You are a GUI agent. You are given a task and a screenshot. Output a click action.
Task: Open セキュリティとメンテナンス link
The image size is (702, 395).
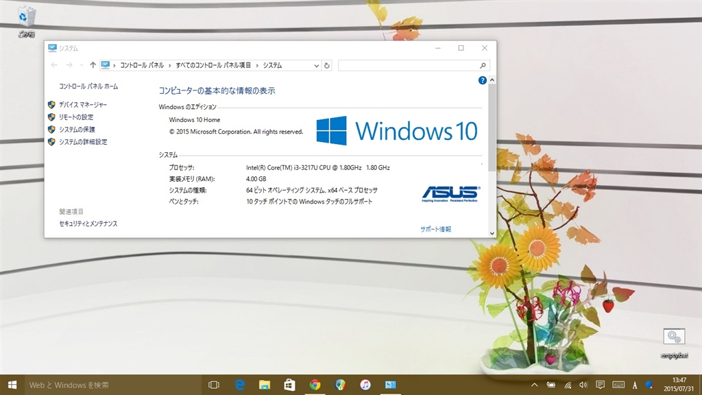pos(88,224)
